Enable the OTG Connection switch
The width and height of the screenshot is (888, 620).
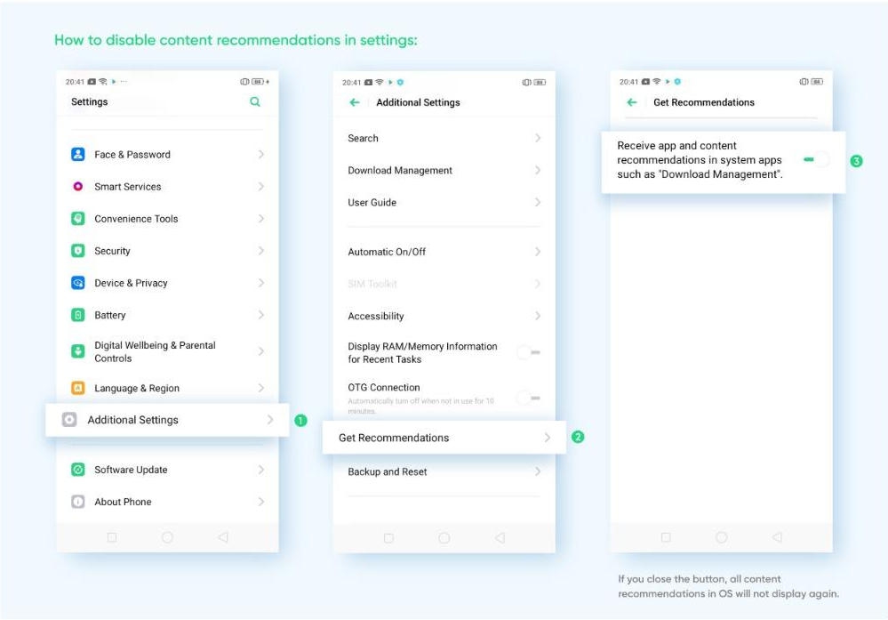[528, 398]
